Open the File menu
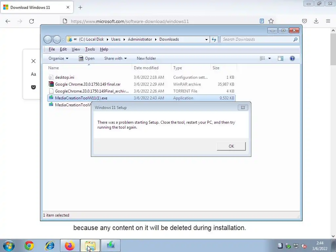The width and height of the screenshot is (336, 252). [52, 49]
